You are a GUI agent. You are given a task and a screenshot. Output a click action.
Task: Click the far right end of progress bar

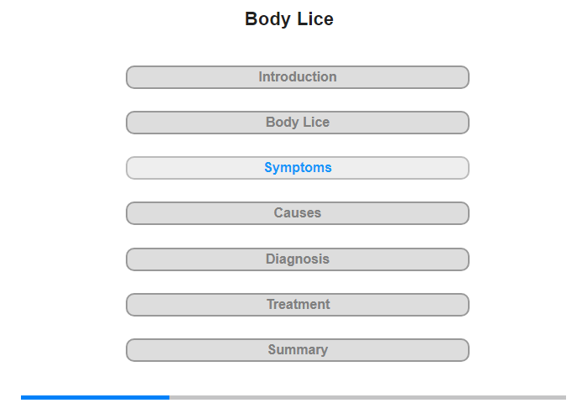[x=564, y=397]
